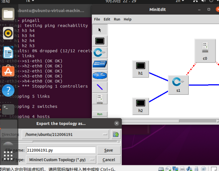The width and height of the screenshot is (219, 171).
Task: Click the printer icon in VM status bar
Action: point(182,169)
